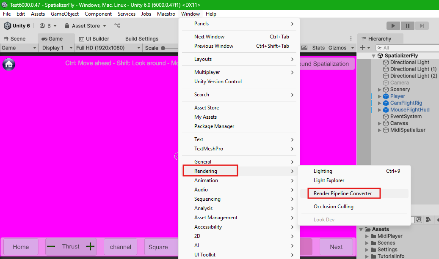439x259 pixels.
Task: Open the Gizmos dropdown arrow
Action: click(353, 48)
